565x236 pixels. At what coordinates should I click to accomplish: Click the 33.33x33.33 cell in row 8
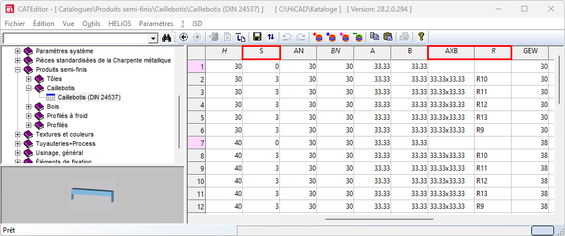tap(451, 156)
